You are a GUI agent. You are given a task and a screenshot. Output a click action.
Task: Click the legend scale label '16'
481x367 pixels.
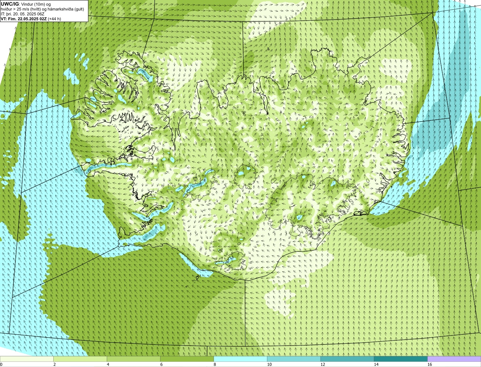(430, 364)
